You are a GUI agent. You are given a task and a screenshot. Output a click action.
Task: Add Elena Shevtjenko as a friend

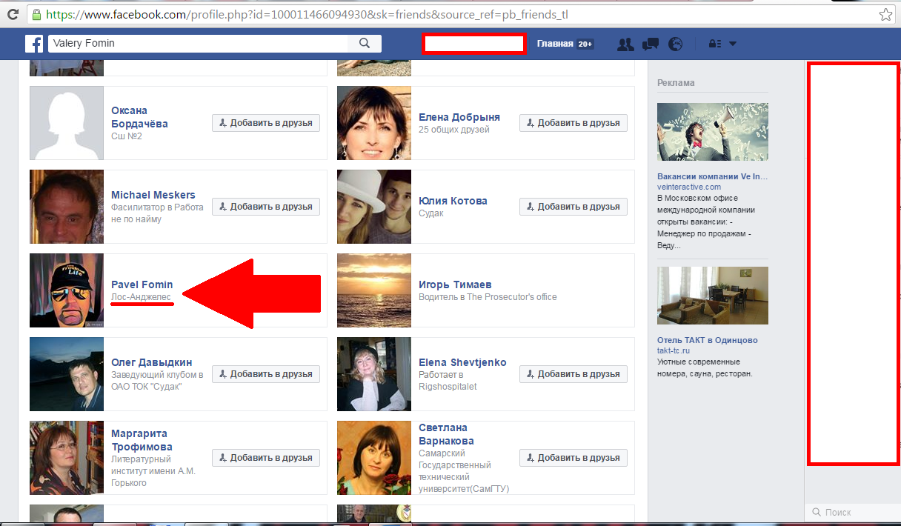(573, 374)
